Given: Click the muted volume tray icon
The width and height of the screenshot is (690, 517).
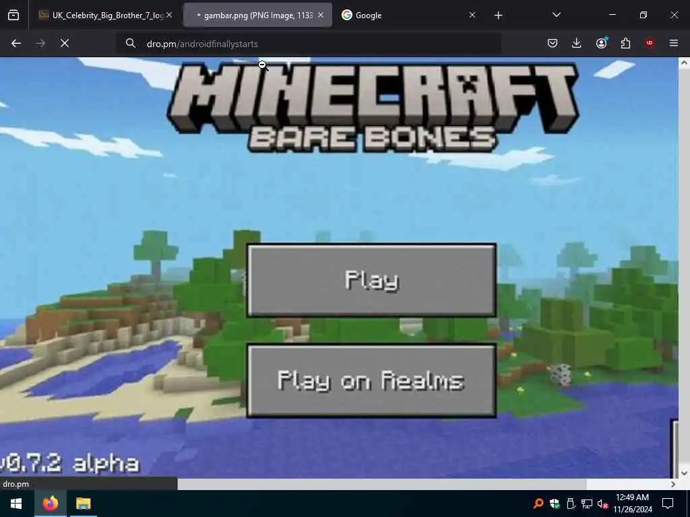Looking at the screenshot, I should point(602,504).
